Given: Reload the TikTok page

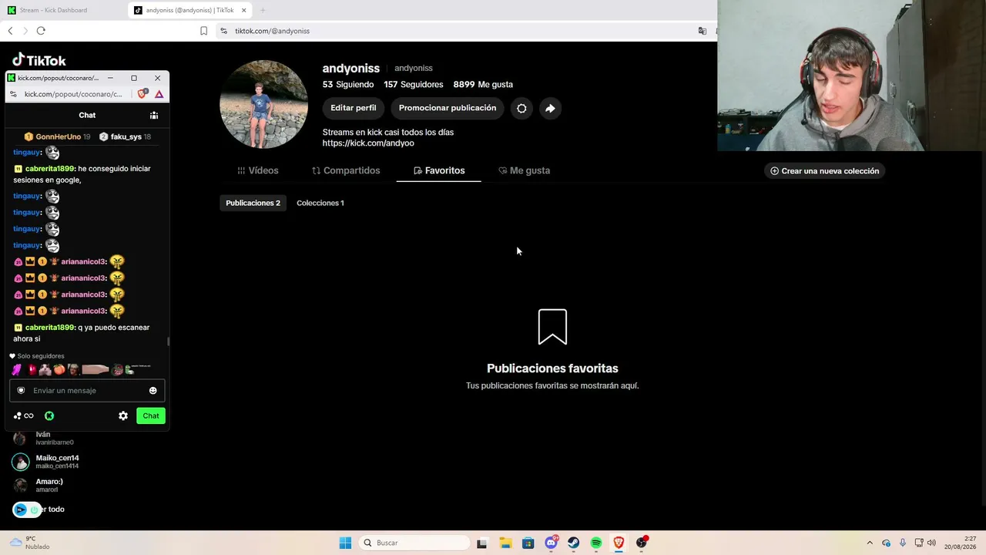Looking at the screenshot, I should [41, 31].
